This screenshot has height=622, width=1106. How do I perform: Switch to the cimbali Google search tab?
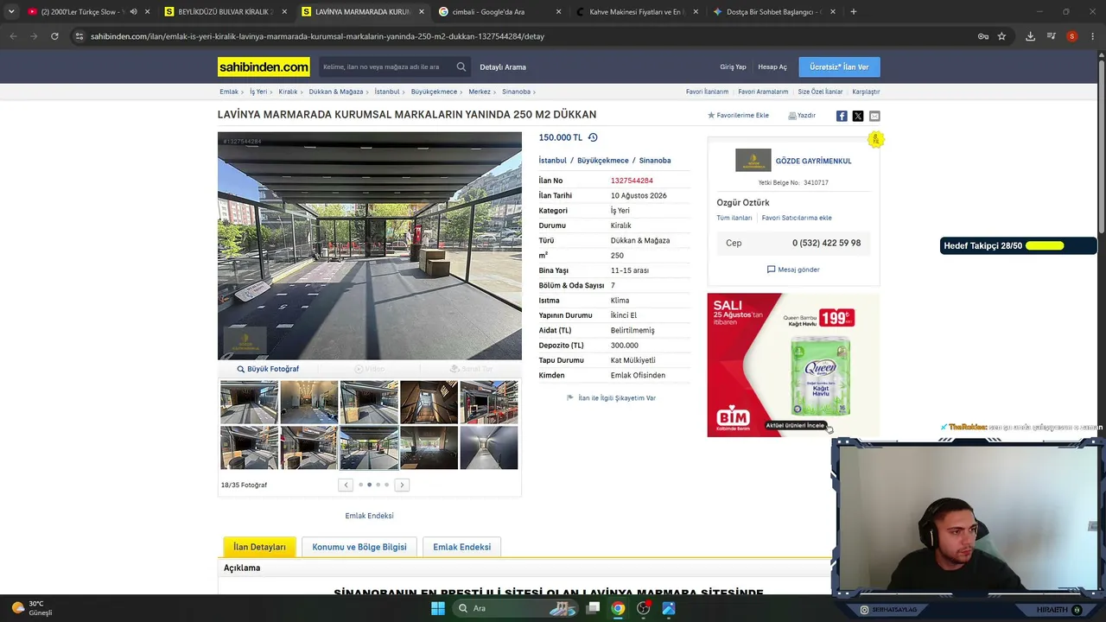pos(499,12)
